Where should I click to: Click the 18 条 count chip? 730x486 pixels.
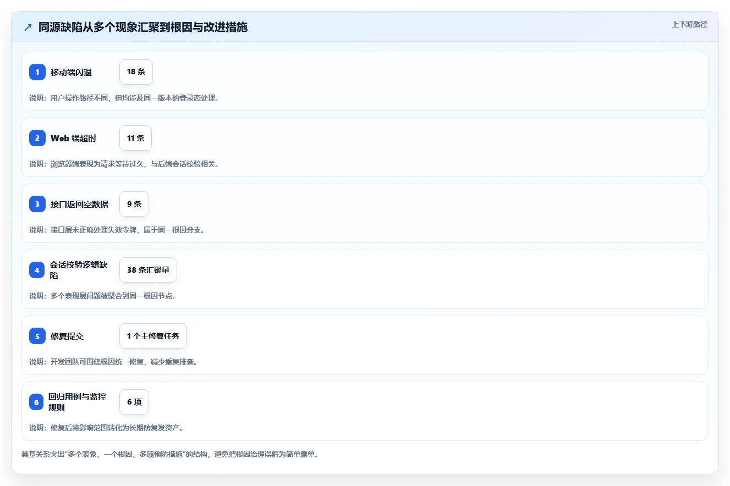(x=136, y=72)
